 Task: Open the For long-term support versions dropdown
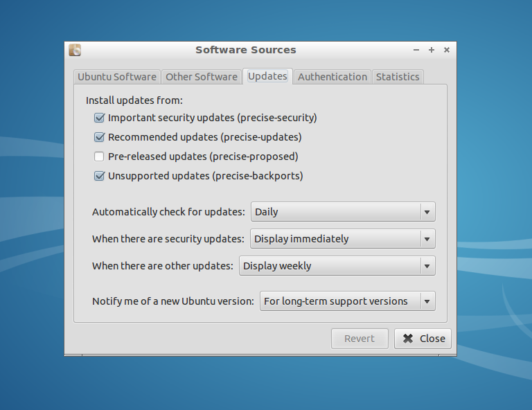pos(348,301)
